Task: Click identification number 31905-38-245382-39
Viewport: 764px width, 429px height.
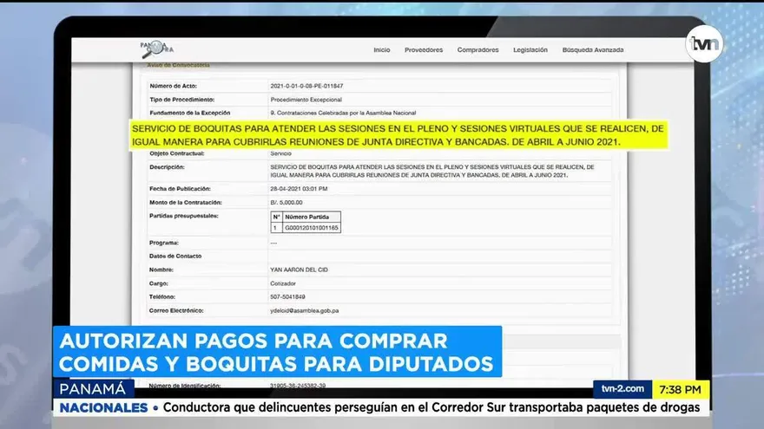Action: click(x=298, y=386)
